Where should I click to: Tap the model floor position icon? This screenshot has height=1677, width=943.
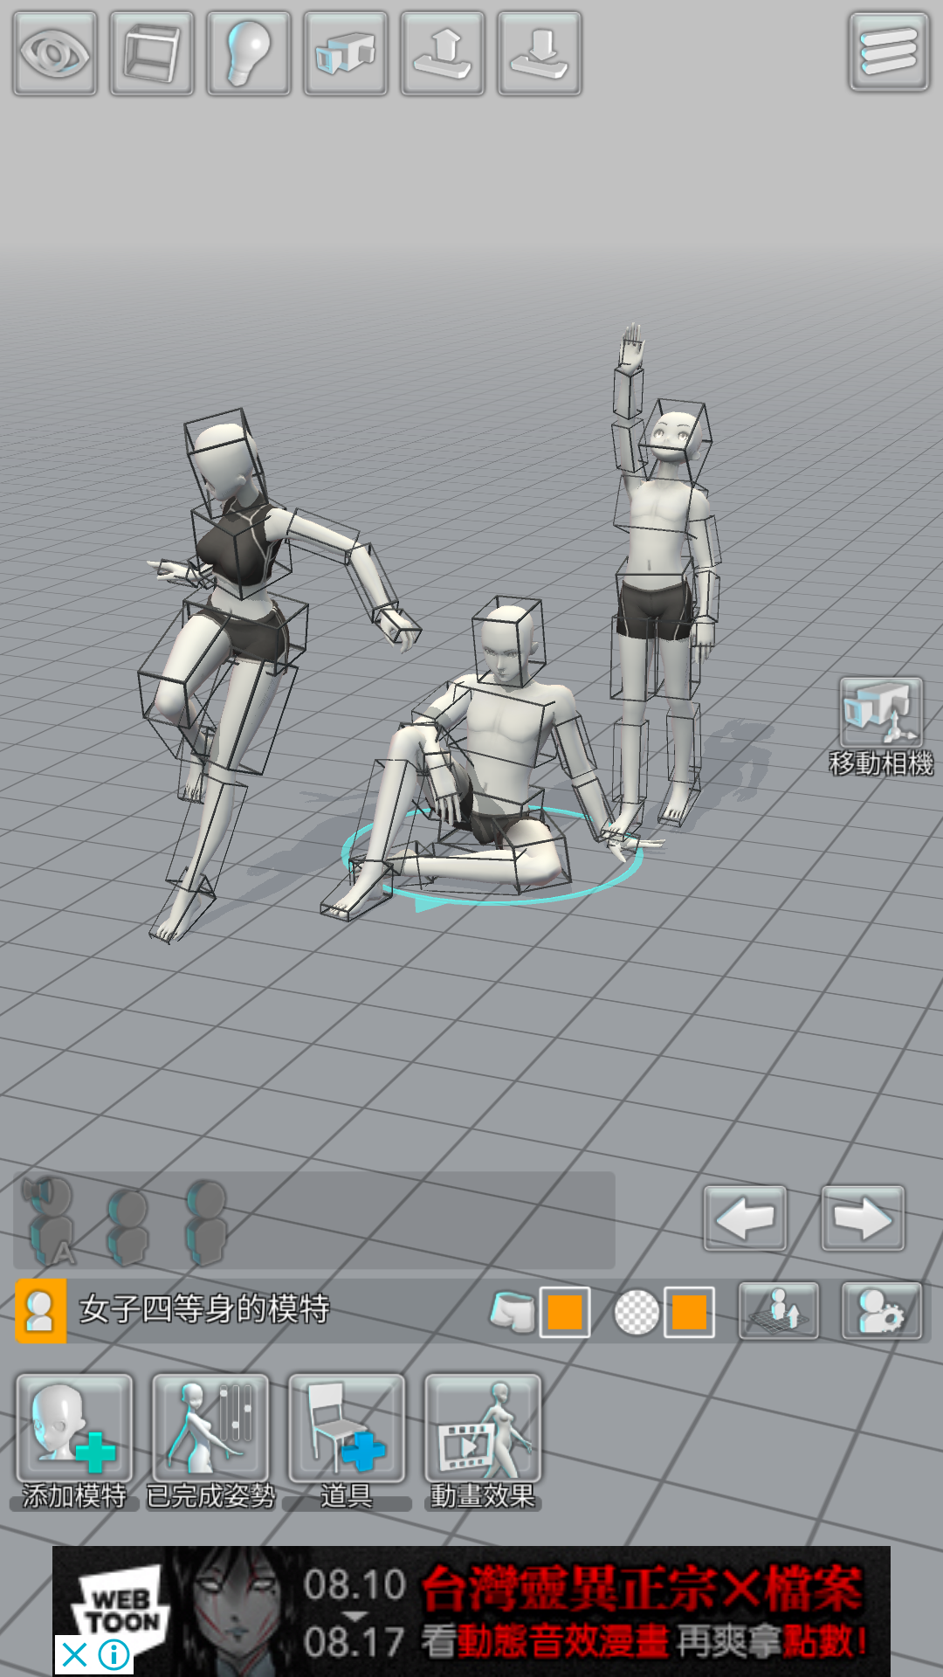click(779, 1310)
